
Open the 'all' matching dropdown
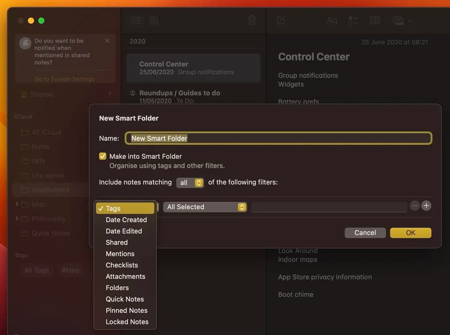pos(190,182)
